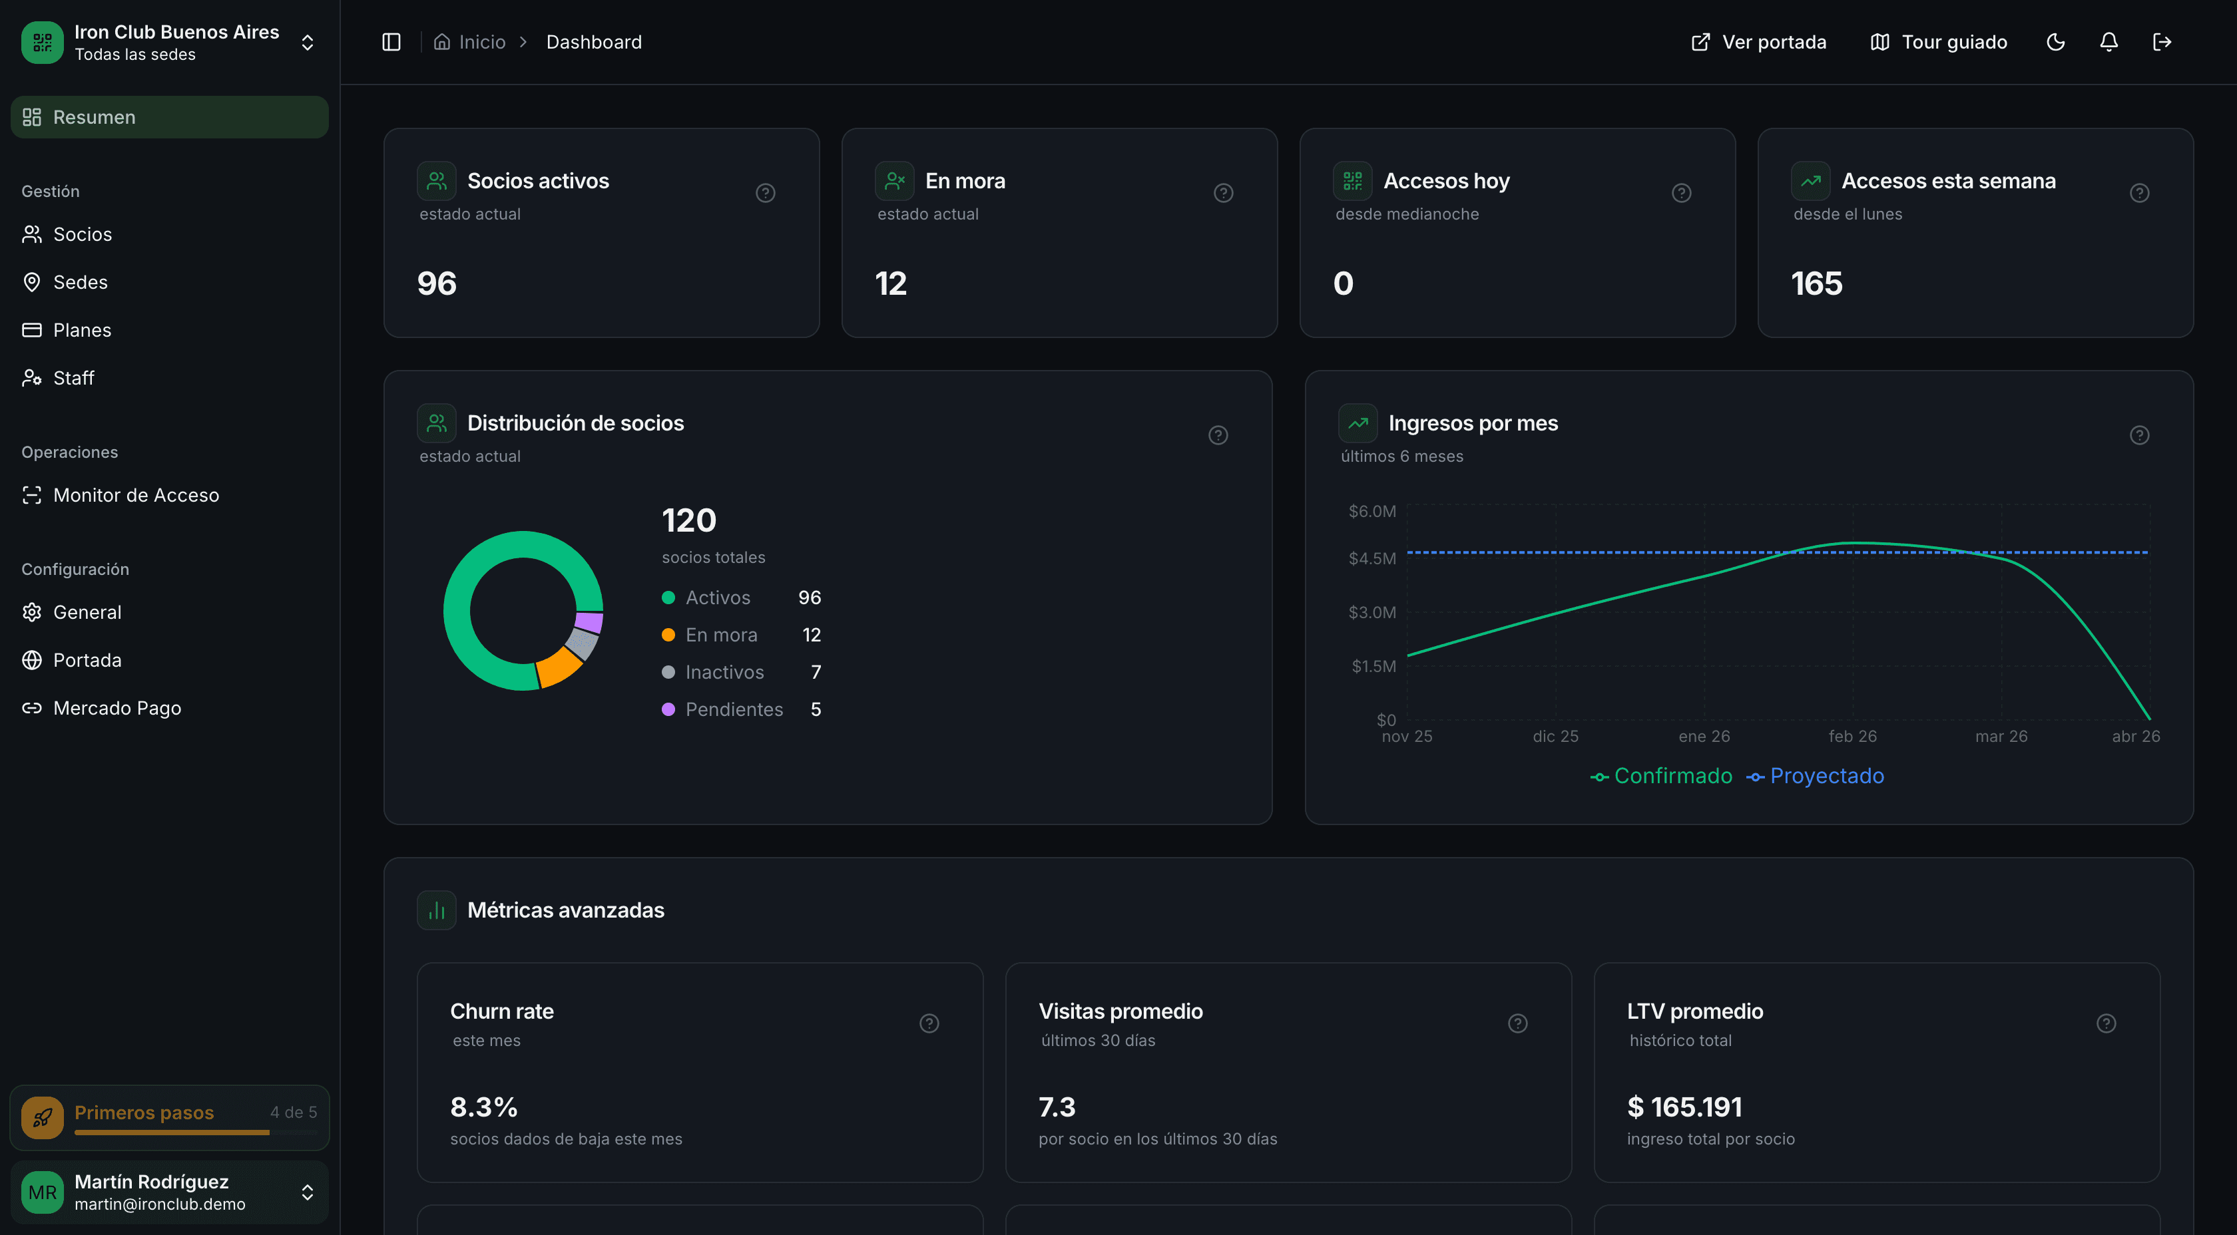
Task: Click help icon on Churn rate metric
Action: click(x=929, y=1023)
